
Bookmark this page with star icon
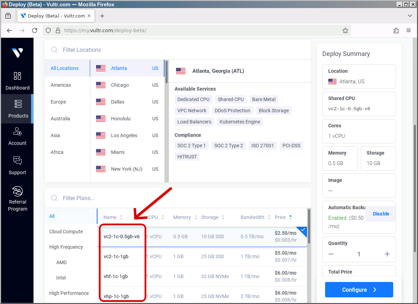345,30
